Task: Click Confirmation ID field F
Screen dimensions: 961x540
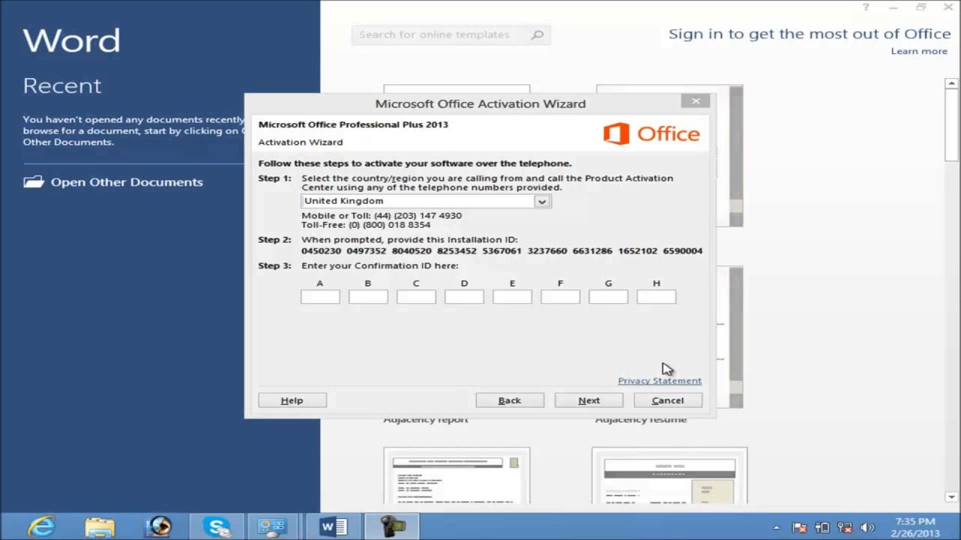Action: coord(560,297)
